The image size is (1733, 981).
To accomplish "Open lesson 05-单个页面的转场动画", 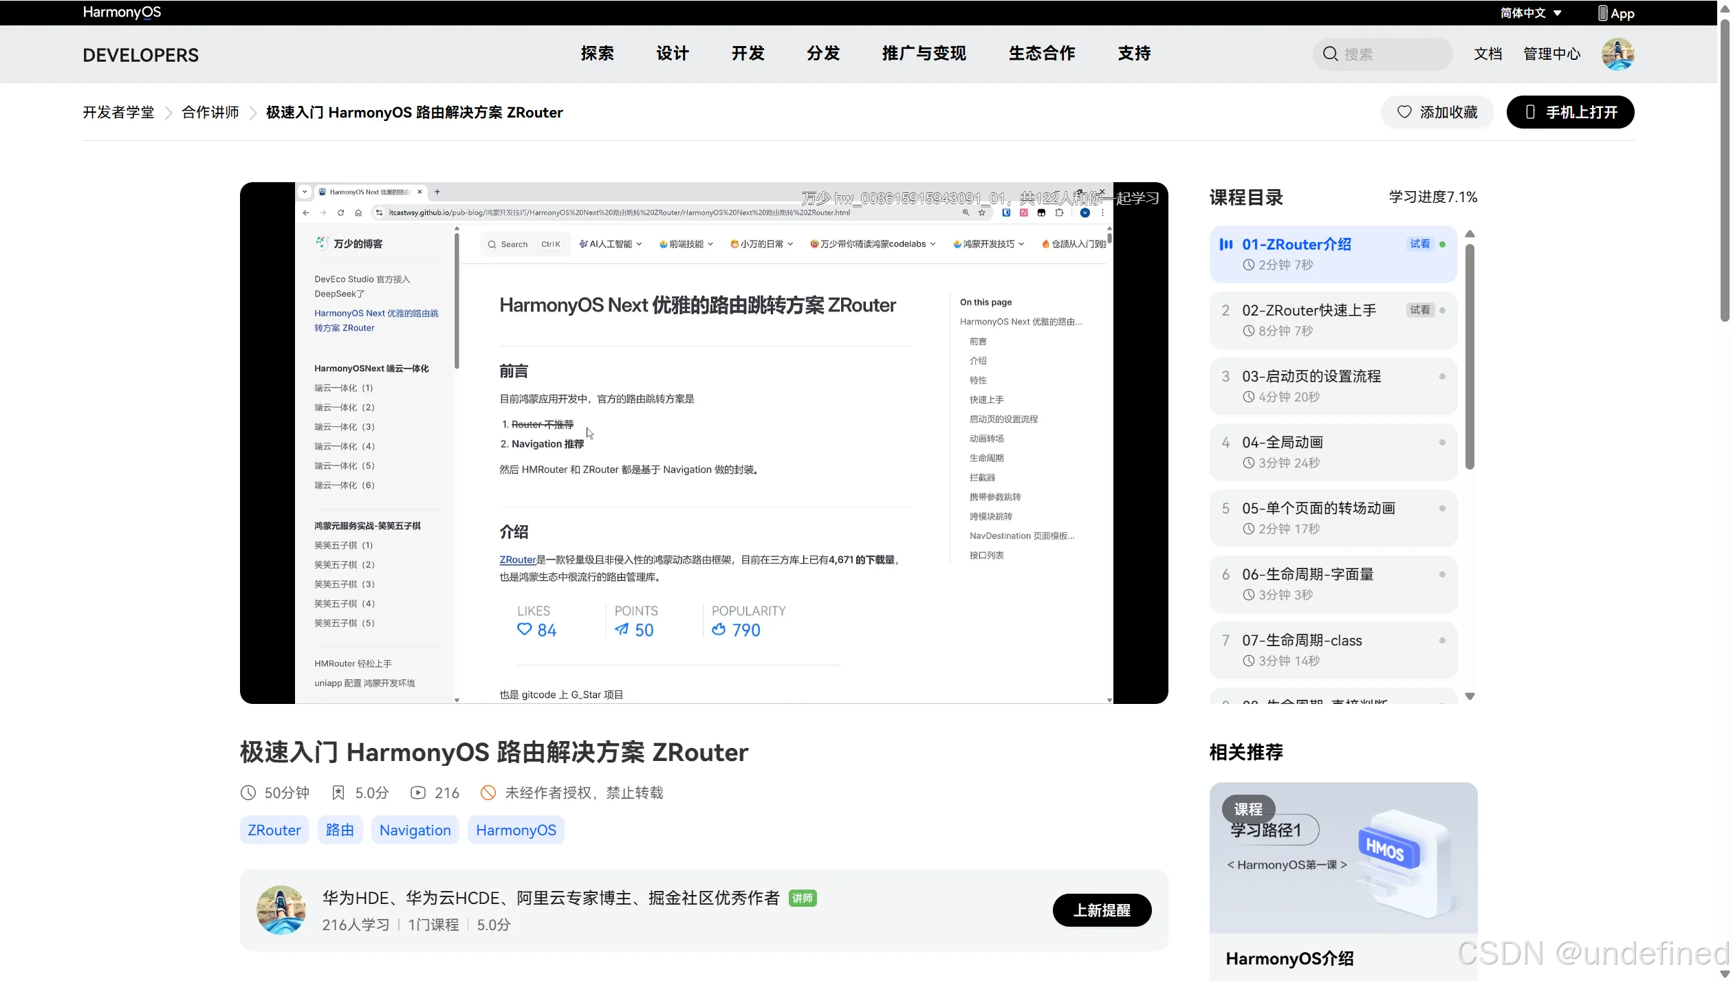I will click(x=1333, y=518).
